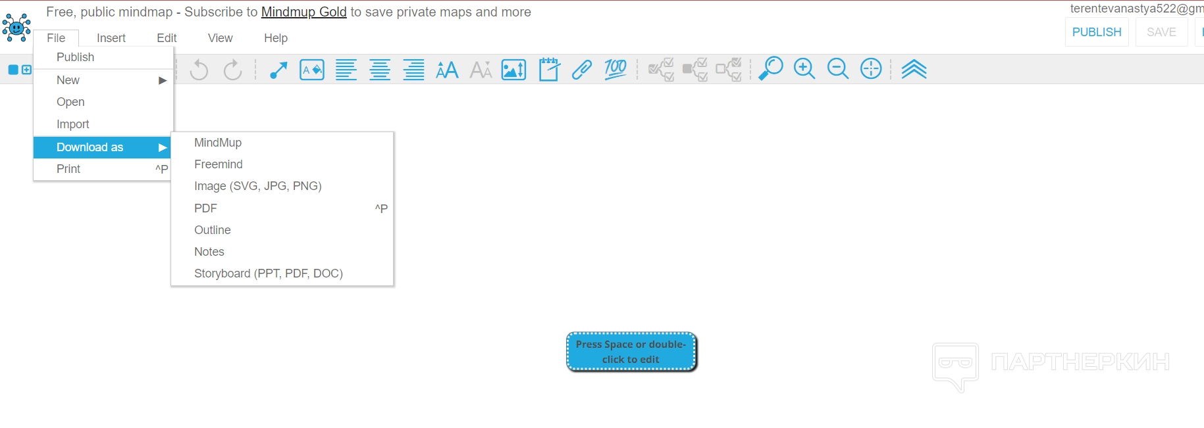Viewport: 1204px width, 428px height.
Task: Expand the Download as submenu
Action: [x=102, y=147]
